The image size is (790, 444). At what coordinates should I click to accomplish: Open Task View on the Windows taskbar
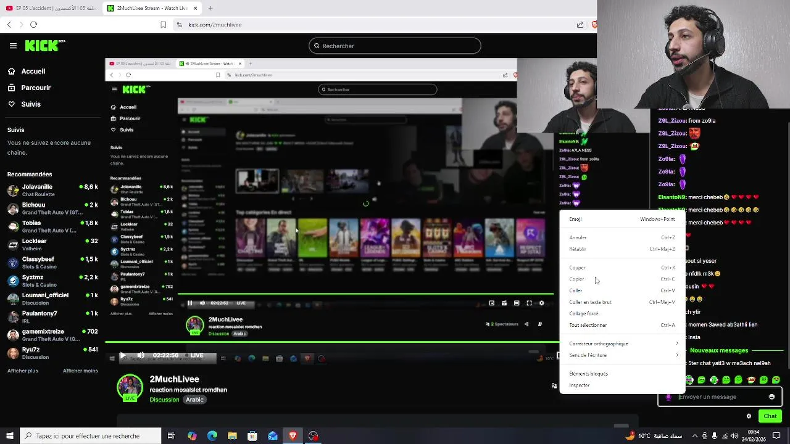[x=171, y=436]
